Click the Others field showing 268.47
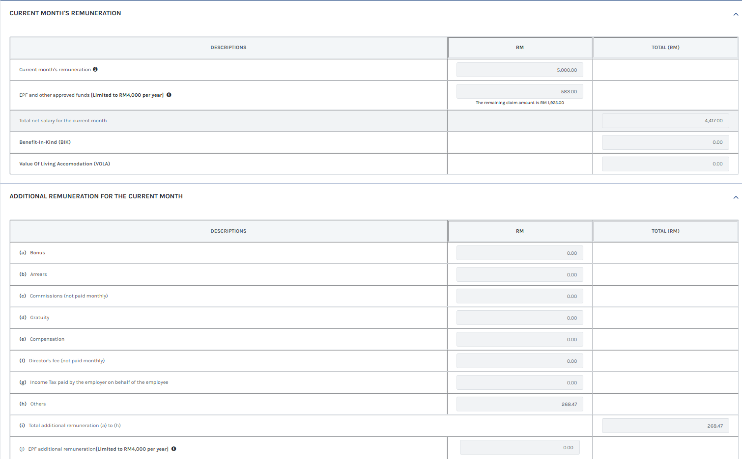This screenshot has height=459, width=742. (x=519, y=404)
